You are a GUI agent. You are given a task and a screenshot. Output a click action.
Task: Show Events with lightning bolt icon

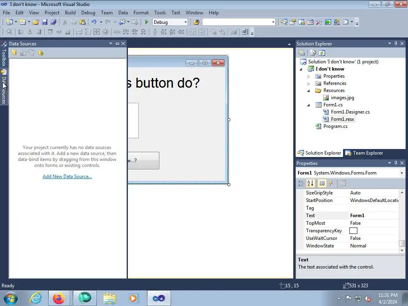pos(331,183)
